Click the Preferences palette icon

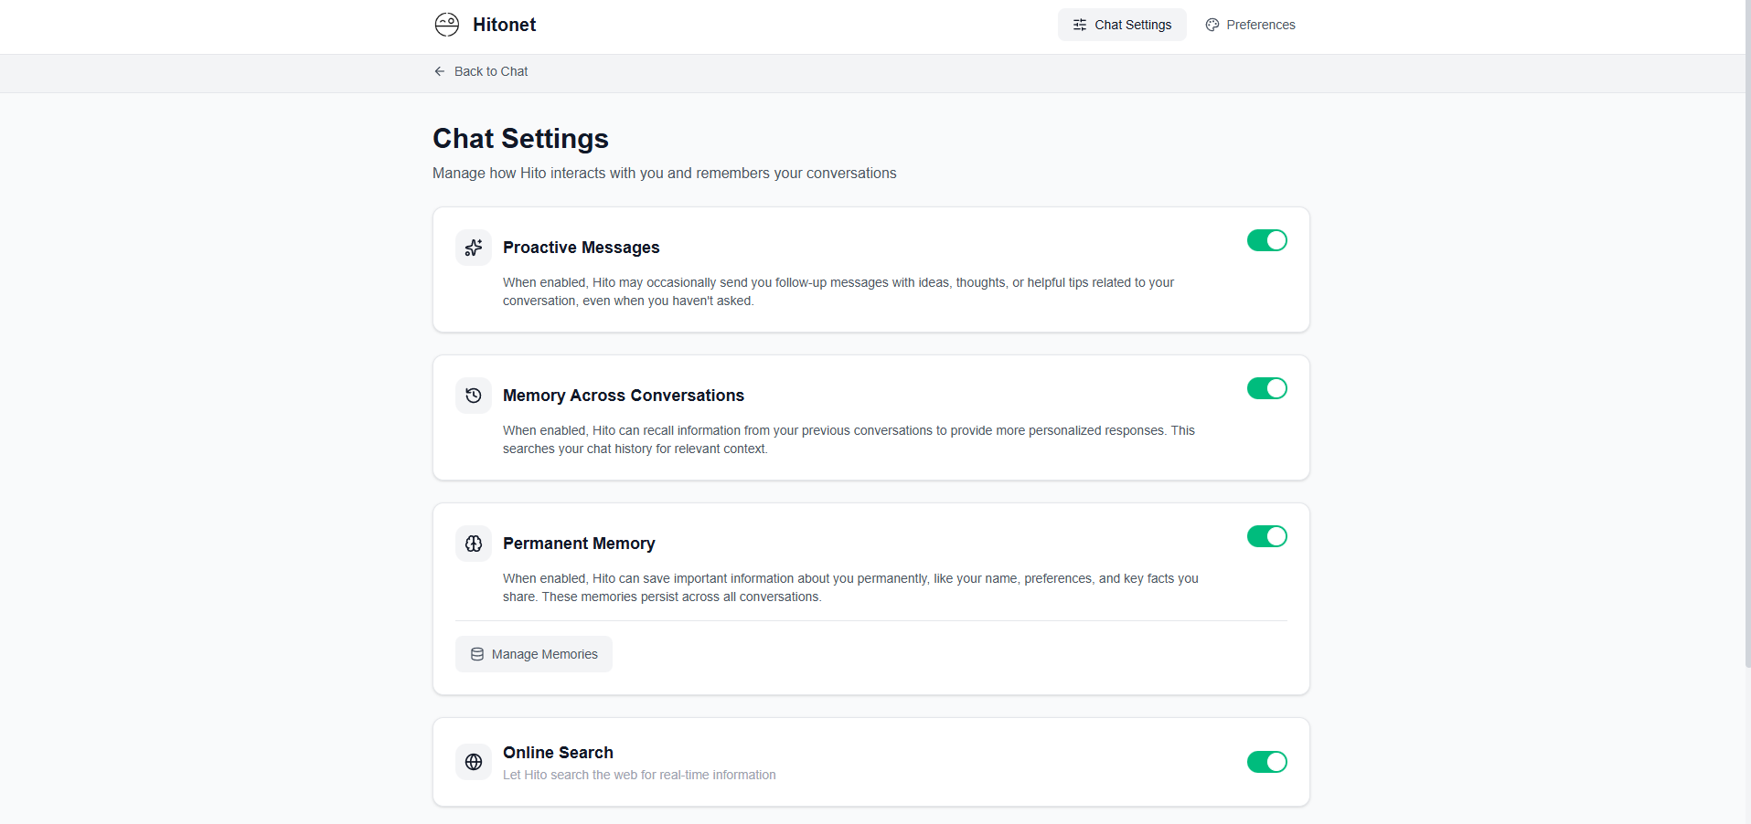[1212, 25]
